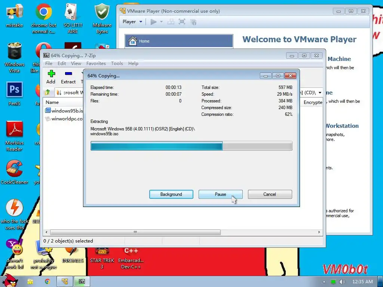Click the 12:35 AM taskbar clock
Screen dimensions: 383x287
pos(362,282)
